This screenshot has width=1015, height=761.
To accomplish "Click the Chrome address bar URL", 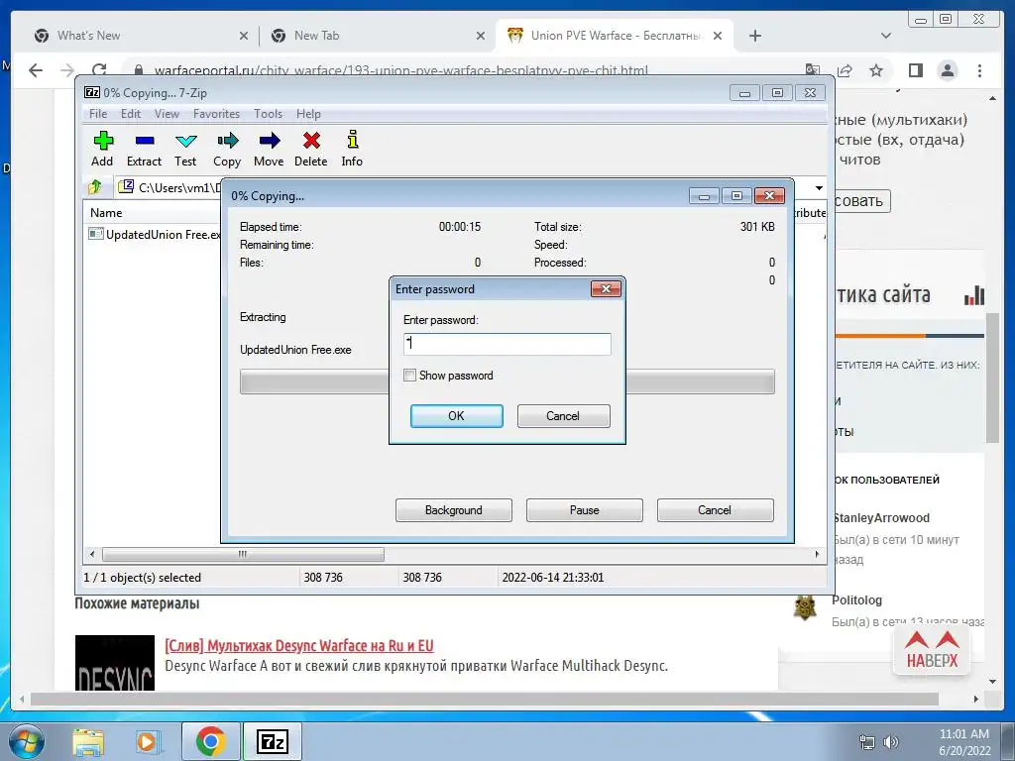I will point(400,70).
